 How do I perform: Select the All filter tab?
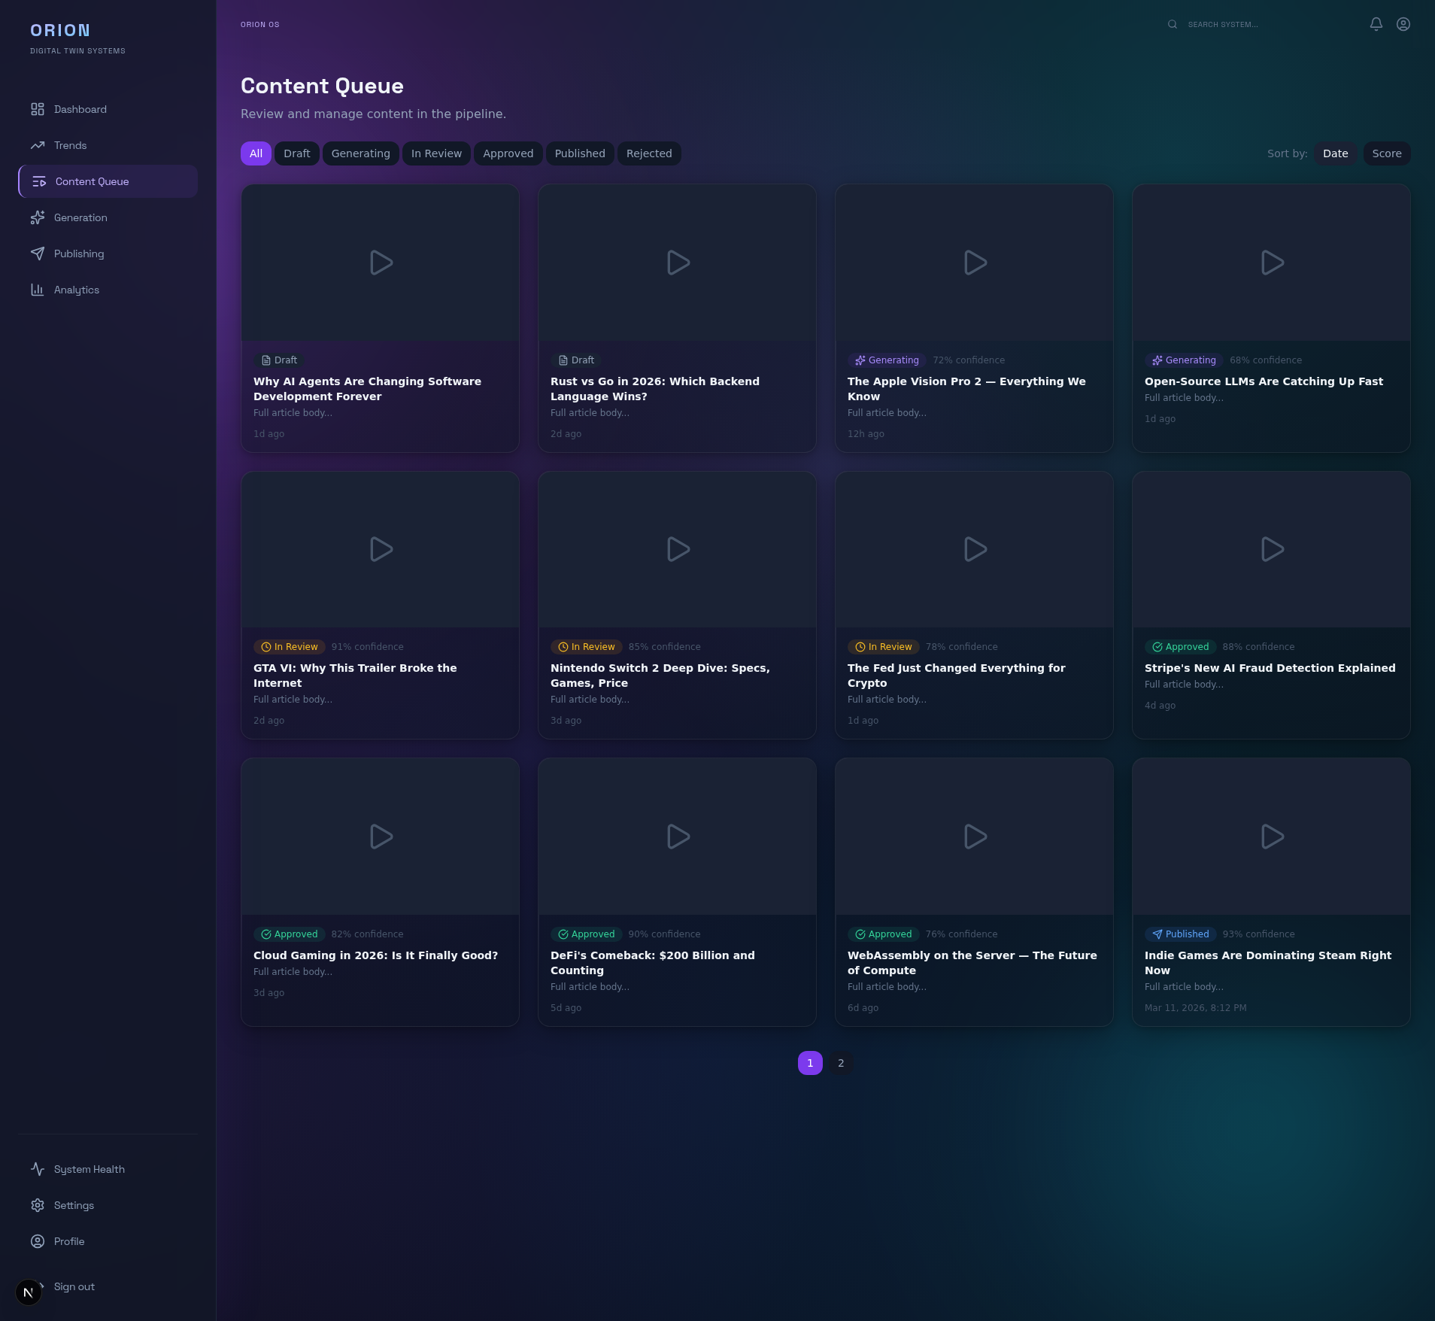click(256, 153)
